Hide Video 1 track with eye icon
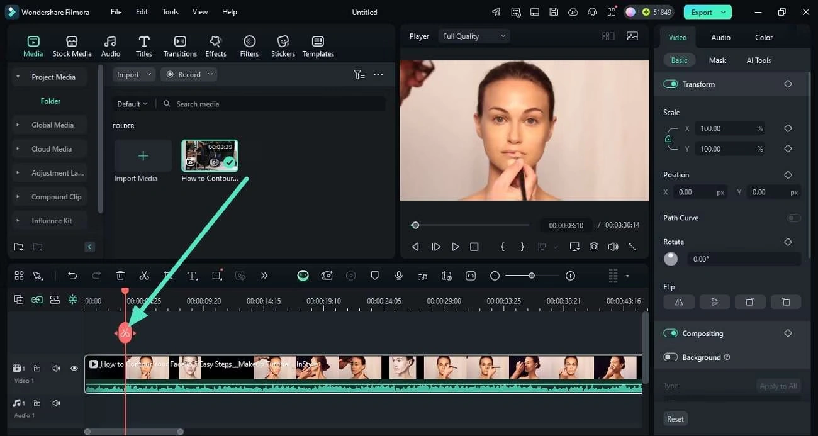 click(74, 368)
